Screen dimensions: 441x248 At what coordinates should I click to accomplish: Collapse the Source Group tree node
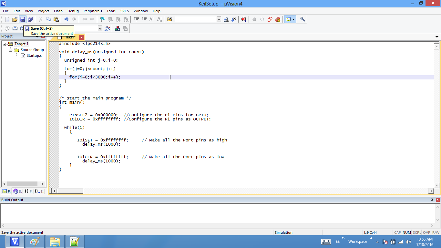[x=11, y=50]
